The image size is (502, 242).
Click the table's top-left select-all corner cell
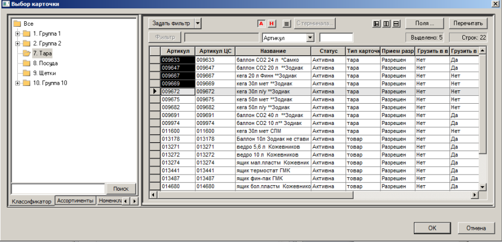click(x=155, y=51)
